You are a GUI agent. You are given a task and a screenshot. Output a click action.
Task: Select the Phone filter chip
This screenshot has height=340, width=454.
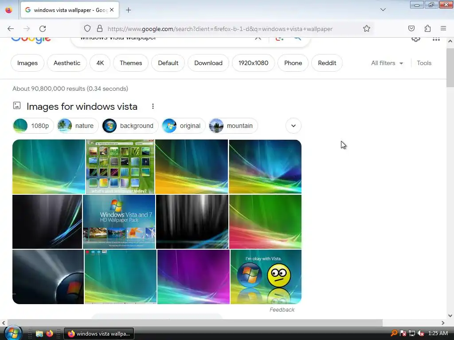pyautogui.click(x=293, y=63)
